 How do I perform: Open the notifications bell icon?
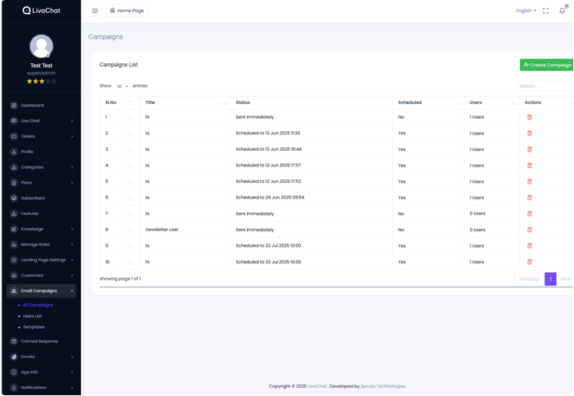click(562, 11)
